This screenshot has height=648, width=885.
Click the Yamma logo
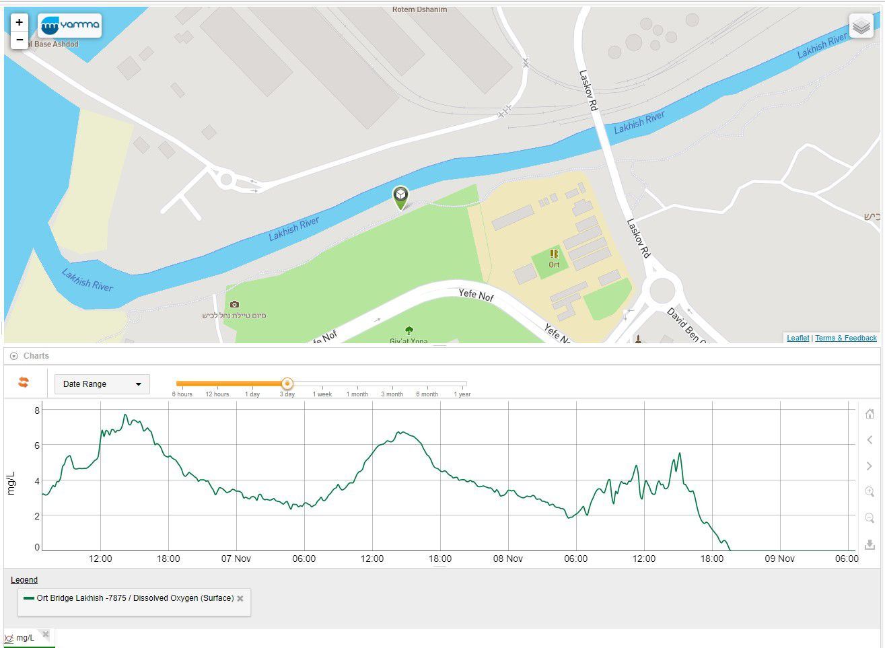point(70,26)
